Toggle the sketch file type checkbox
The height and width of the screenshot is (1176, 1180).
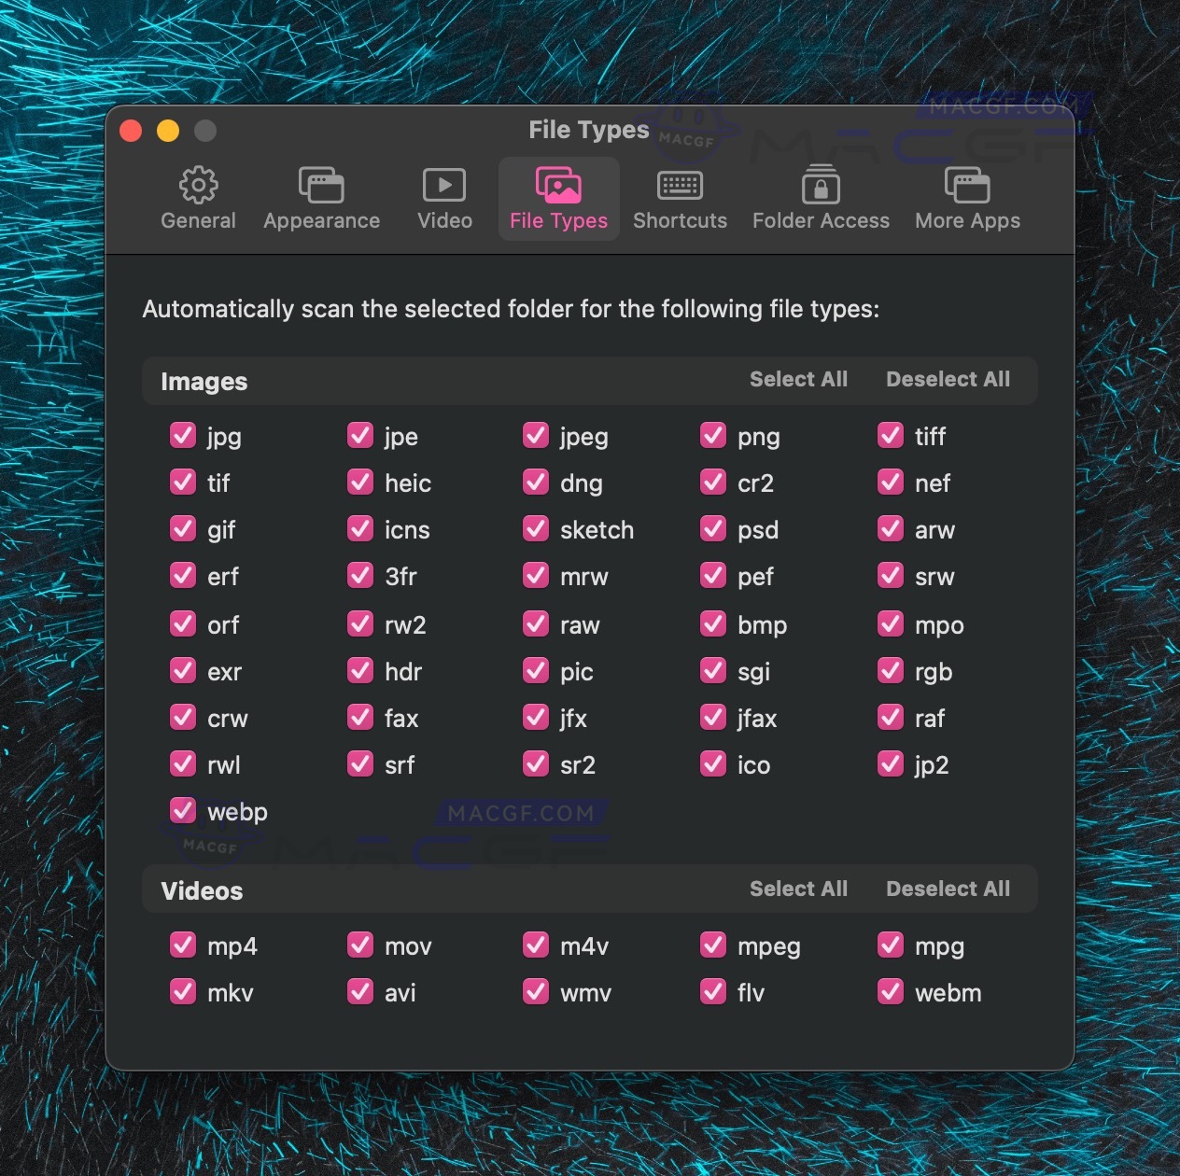point(536,529)
